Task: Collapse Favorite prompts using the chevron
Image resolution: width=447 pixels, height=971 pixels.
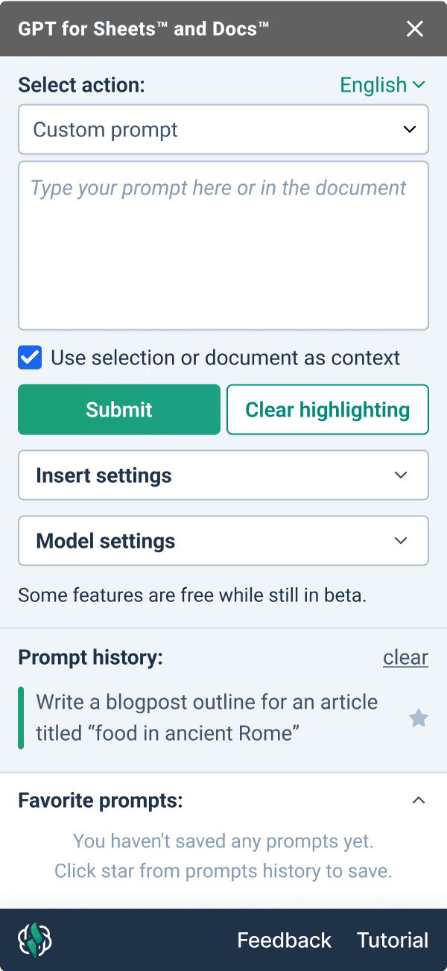Action: click(419, 800)
